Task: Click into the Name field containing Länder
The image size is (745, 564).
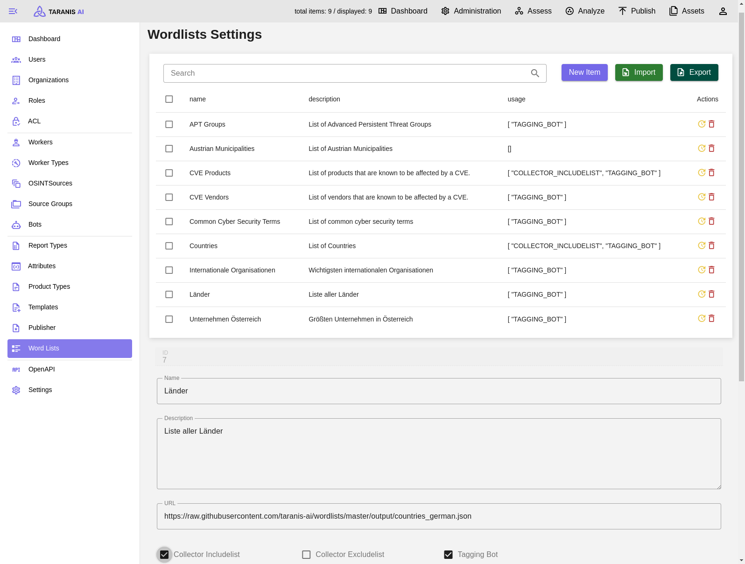Action: pyautogui.click(x=439, y=391)
